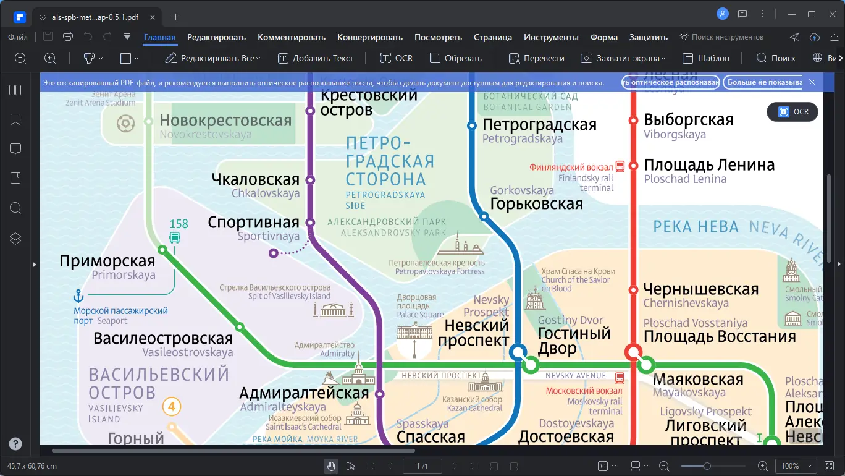
Task: Open the comments panel in left sidebar
Action: point(15,149)
